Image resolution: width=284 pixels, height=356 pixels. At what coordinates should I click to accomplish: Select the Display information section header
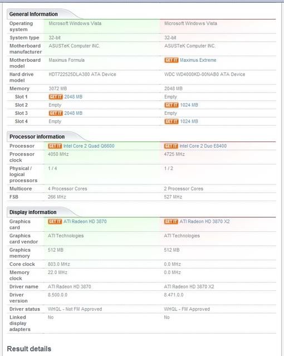(33, 212)
